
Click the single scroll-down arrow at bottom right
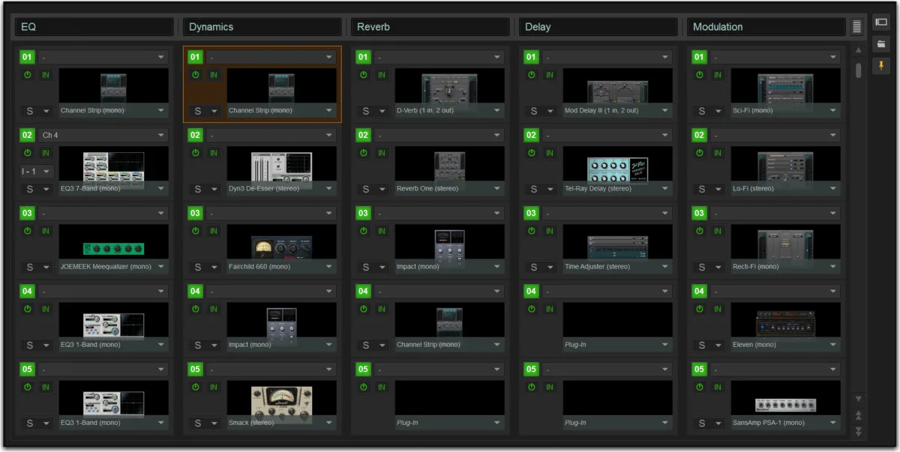point(859,399)
